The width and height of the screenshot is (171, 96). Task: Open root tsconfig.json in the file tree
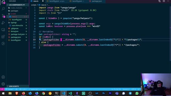[16, 40]
